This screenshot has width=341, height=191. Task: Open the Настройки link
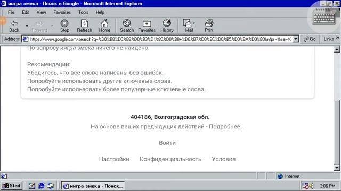coord(114,159)
